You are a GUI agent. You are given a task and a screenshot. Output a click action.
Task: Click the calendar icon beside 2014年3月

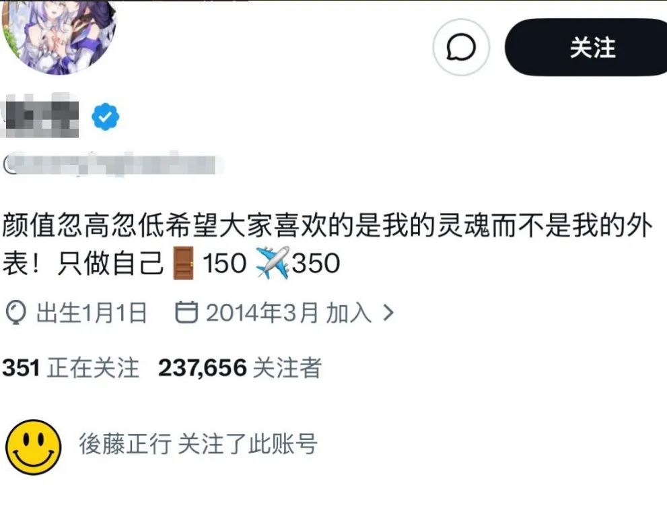[186, 312]
